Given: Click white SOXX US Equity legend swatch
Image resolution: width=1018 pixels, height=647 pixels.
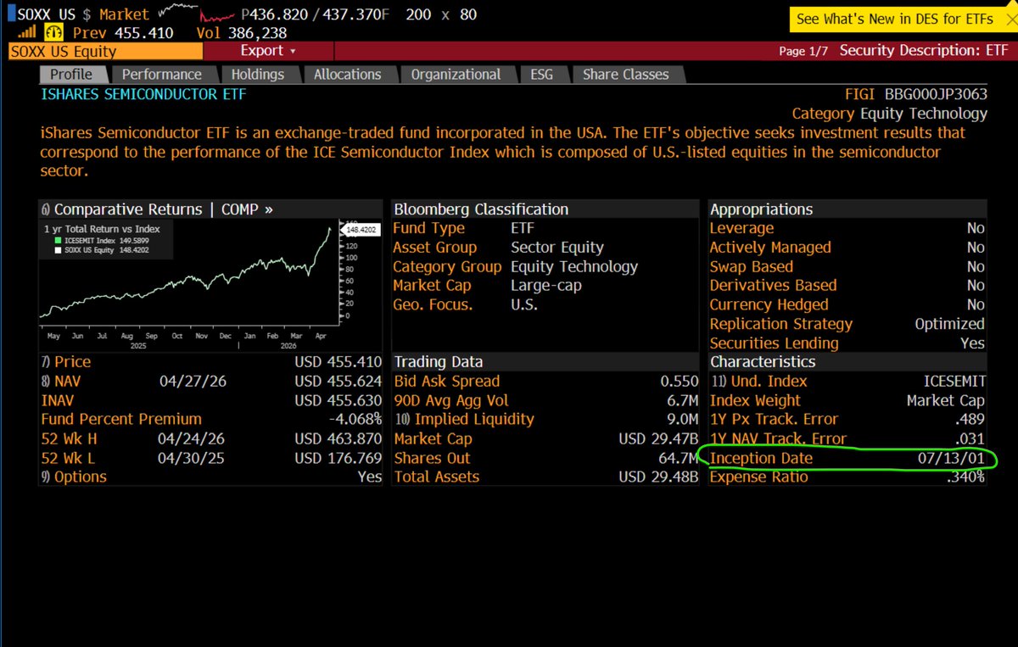Looking at the screenshot, I should tap(57, 250).
